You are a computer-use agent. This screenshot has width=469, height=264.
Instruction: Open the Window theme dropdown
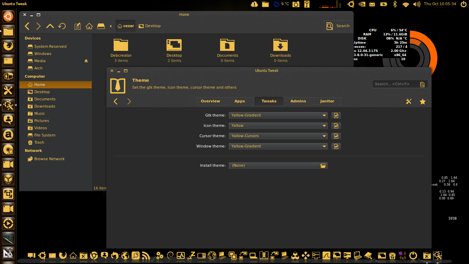tap(278, 146)
